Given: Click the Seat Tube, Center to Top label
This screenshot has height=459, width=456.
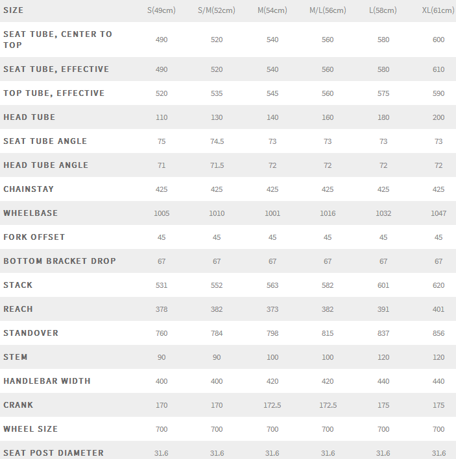Looking at the screenshot, I should click(x=58, y=40).
